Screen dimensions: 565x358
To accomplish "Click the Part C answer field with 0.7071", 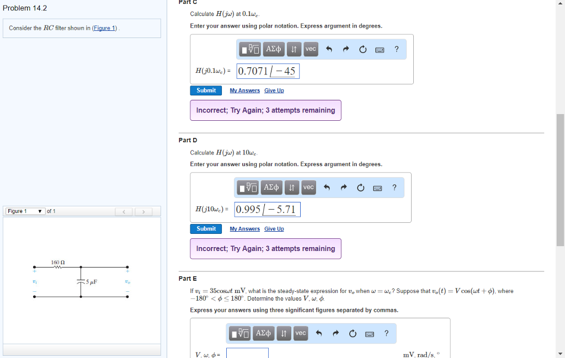I will [268, 71].
